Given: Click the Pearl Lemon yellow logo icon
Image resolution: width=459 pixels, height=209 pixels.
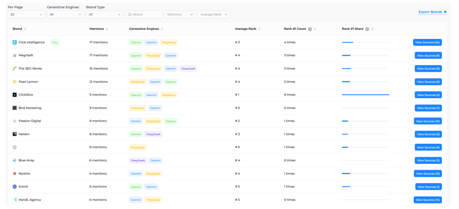Looking at the screenshot, I should [x=15, y=82].
